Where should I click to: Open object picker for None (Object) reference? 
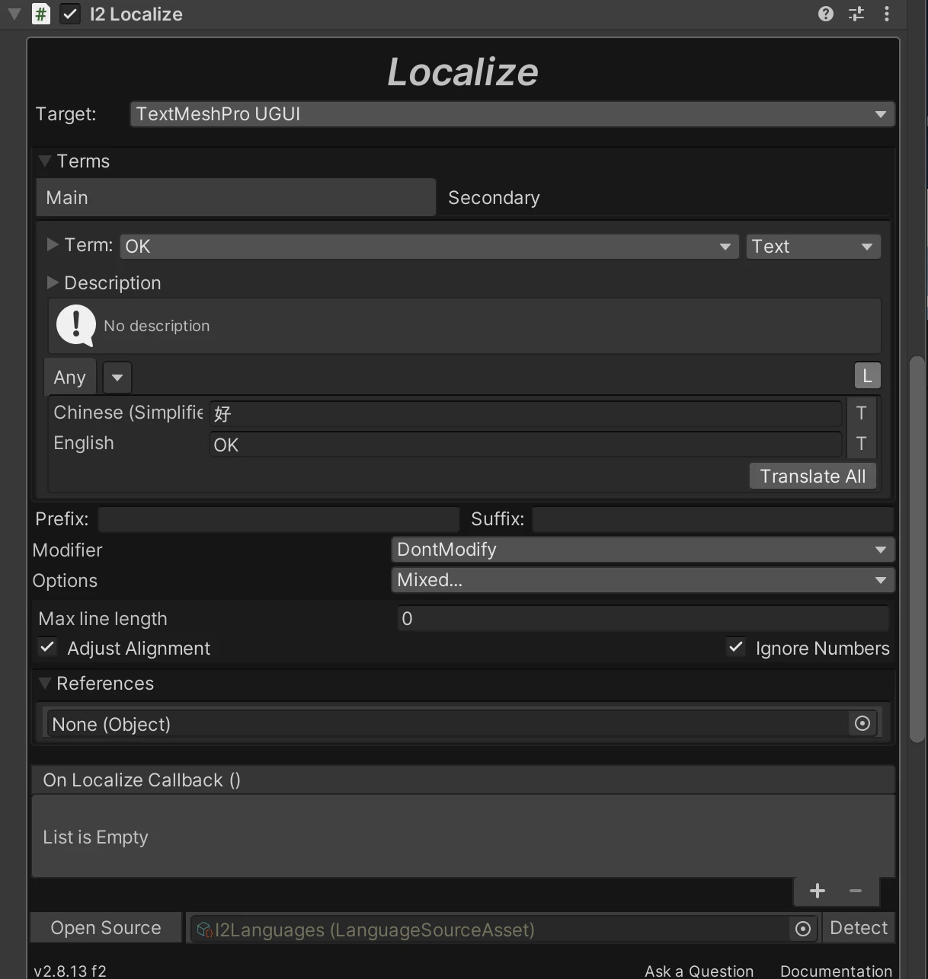tap(862, 723)
